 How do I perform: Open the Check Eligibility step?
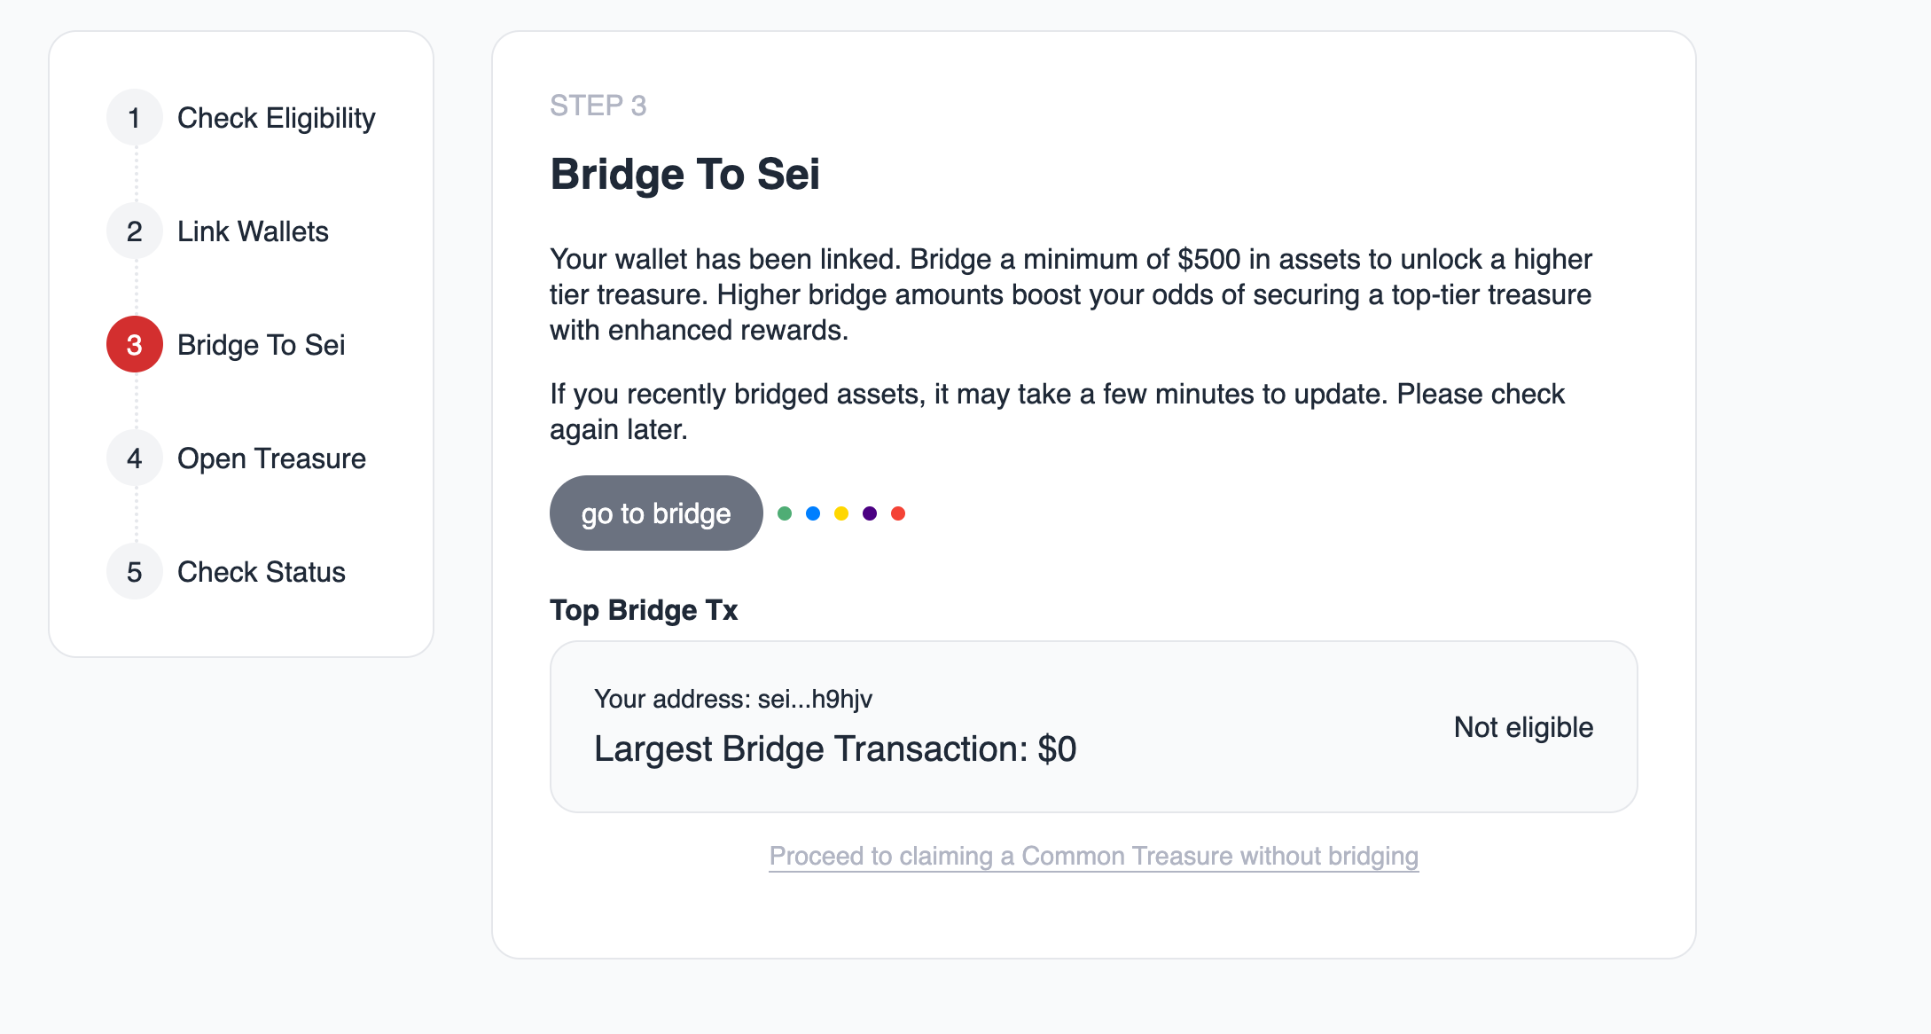coord(276,118)
